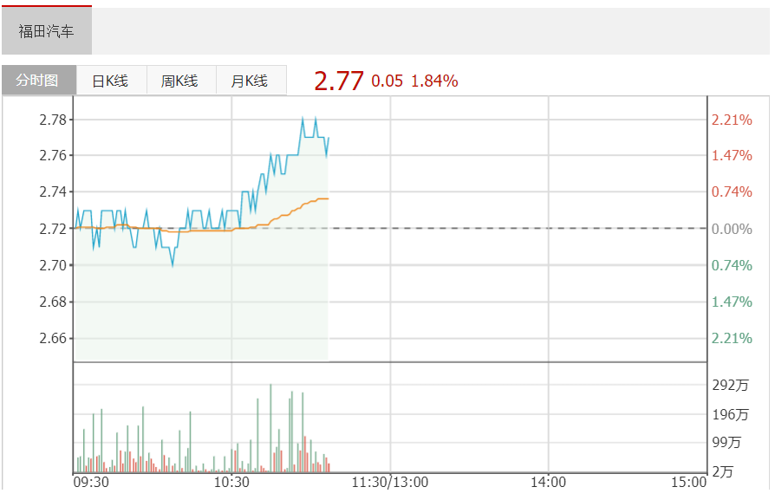Click the current price 2.77
775x500 pixels.
tap(339, 81)
